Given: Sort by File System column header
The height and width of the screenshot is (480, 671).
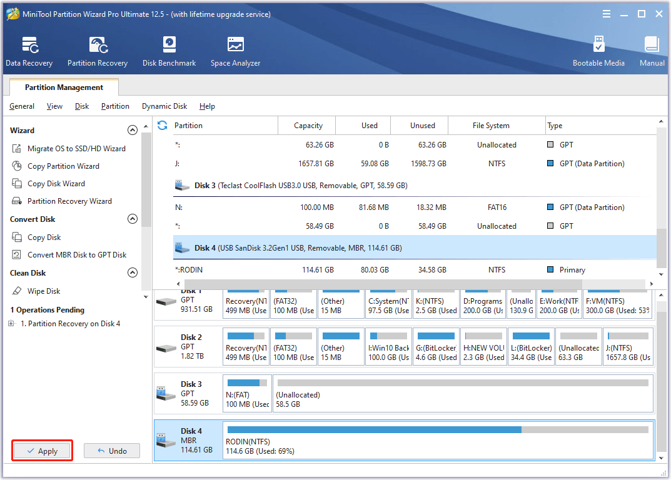Looking at the screenshot, I should [497, 126].
